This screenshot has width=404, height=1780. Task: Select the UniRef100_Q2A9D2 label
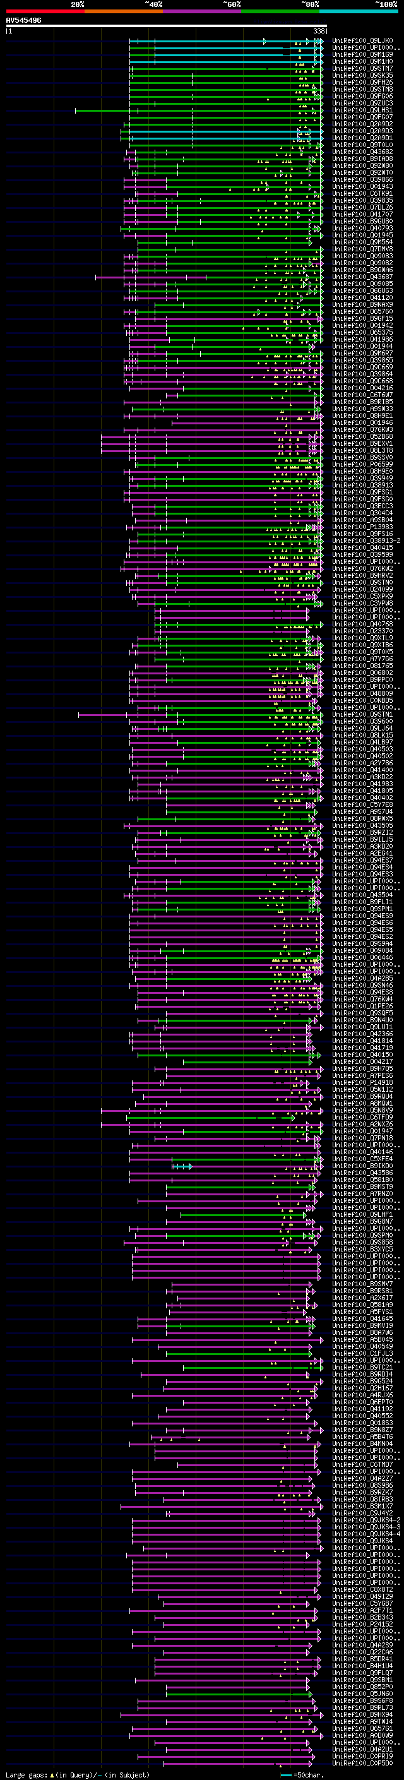pyautogui.click(x=362, y=124)
